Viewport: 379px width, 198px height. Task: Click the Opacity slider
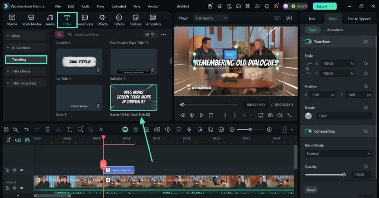[x=325, y=175]
